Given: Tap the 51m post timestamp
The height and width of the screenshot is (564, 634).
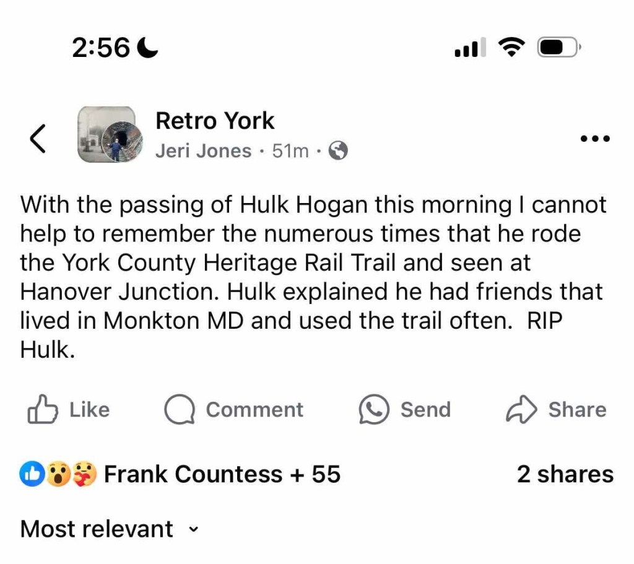Looking at the screenshot, I should [x=290, y=151].
